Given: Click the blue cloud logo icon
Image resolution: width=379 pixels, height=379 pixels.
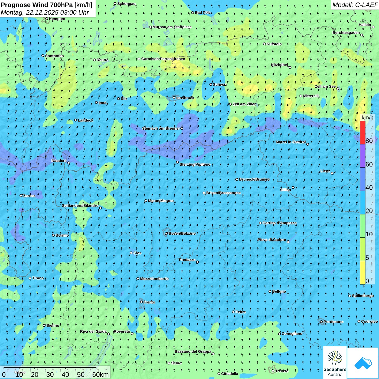Looking at the screenshot, I should pos(363,363).
